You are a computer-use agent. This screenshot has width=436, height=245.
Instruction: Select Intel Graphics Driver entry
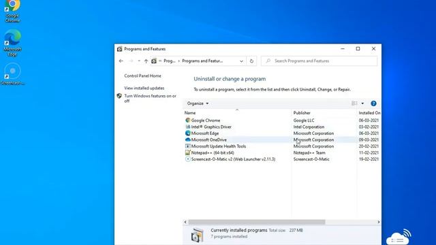[x=211, y=127]
